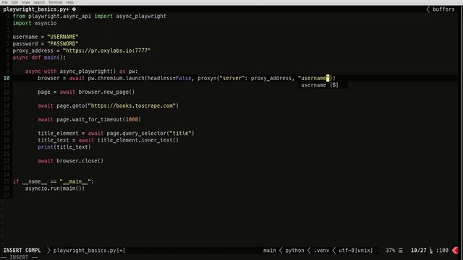Click the :100 column indicator

pyautogui.click(x=442, y=251)
